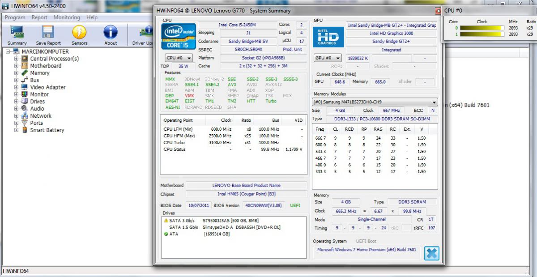Viewport: 537px width, 277px height.
Task: Click the Windows 7 Home Premium OS field
Action: 367,253
